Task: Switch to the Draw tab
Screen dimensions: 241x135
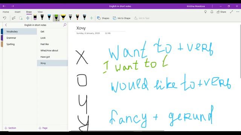Action: point(29,12)
